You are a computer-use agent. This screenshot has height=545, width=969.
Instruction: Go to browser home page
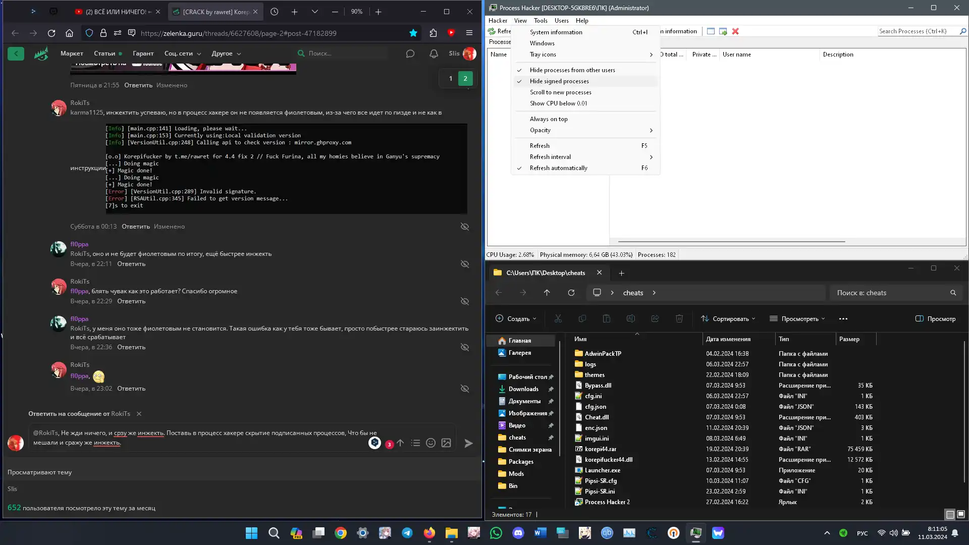(69, 33)
